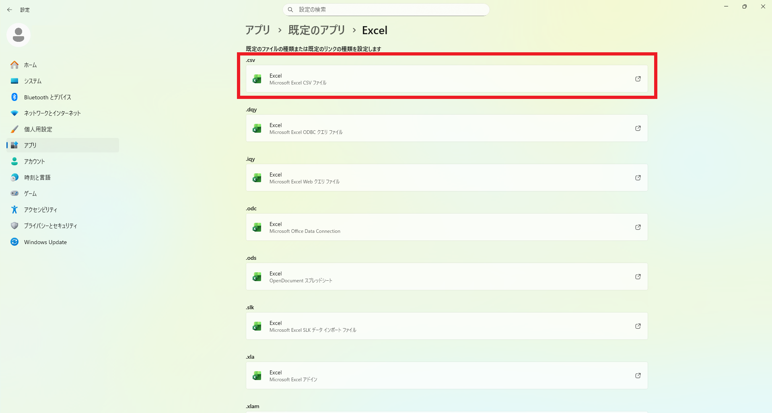This screenshot has height=413, width=772.
Task: Go back using the arrow icon
Action: pyautogui.click(x=10, y=10)
